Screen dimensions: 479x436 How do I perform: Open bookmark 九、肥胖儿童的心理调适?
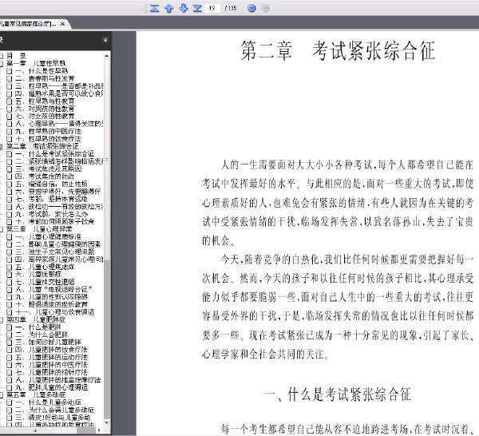(52, 387)
